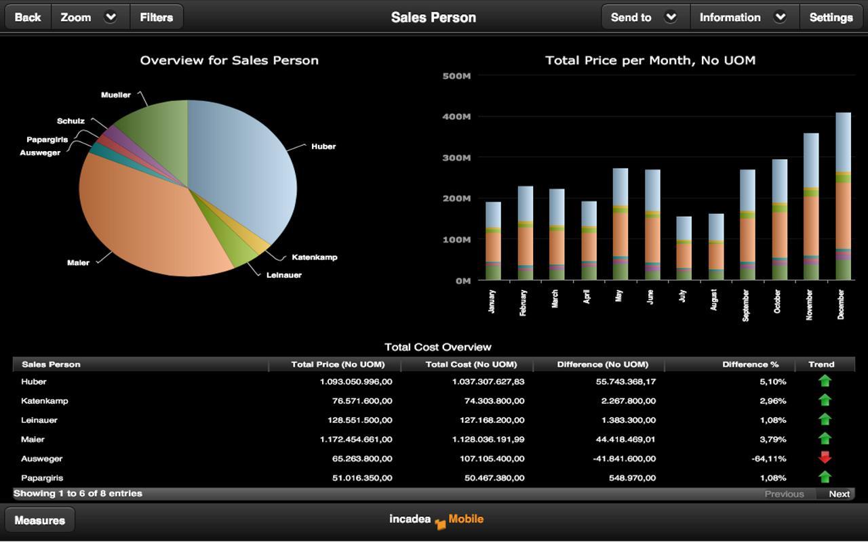Click the Sales Person page title
The width and height of the screenshot is (868, 542).
[433, 18]
